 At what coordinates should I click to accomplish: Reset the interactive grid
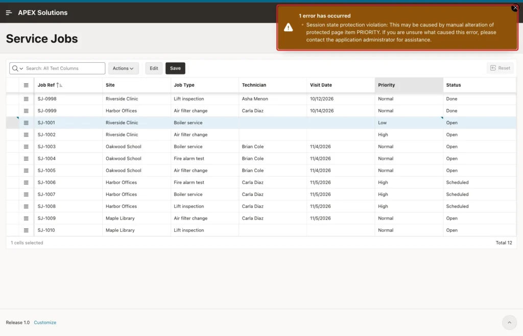[500, 68]
